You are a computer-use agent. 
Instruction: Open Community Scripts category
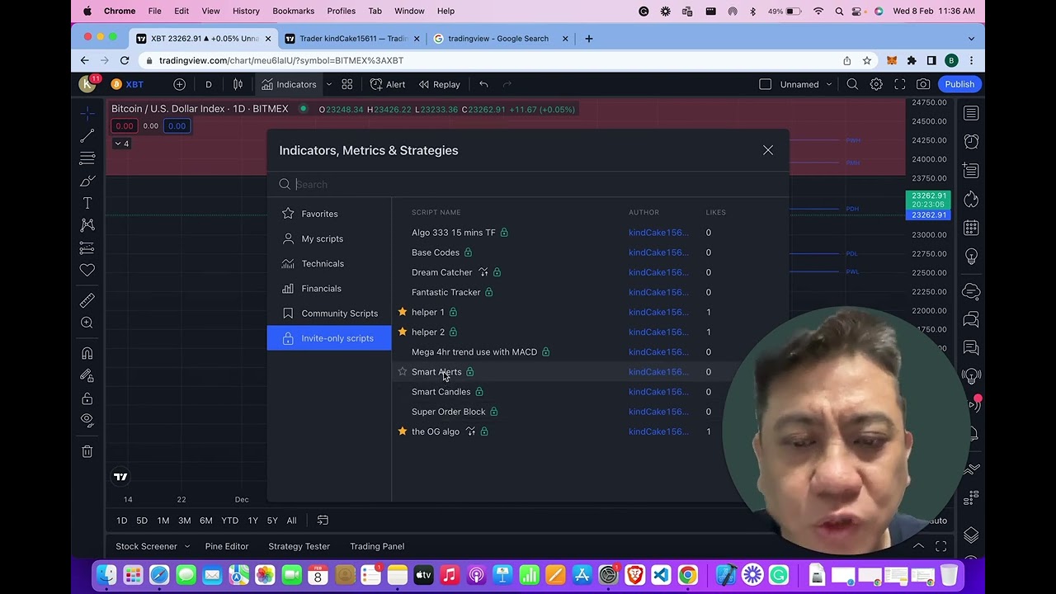point(328,313)
